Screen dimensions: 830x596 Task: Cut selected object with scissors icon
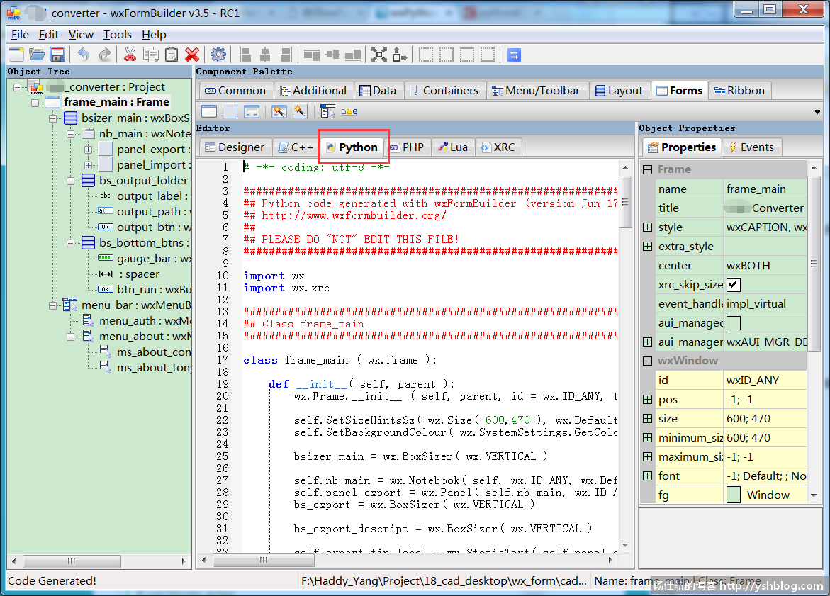[130, 55]
